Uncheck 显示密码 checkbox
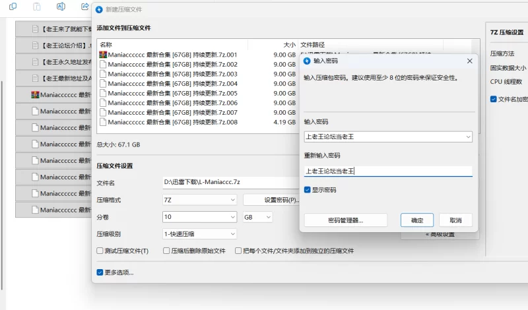The height and width of the screenshot is (310, 528). (307, 190)
